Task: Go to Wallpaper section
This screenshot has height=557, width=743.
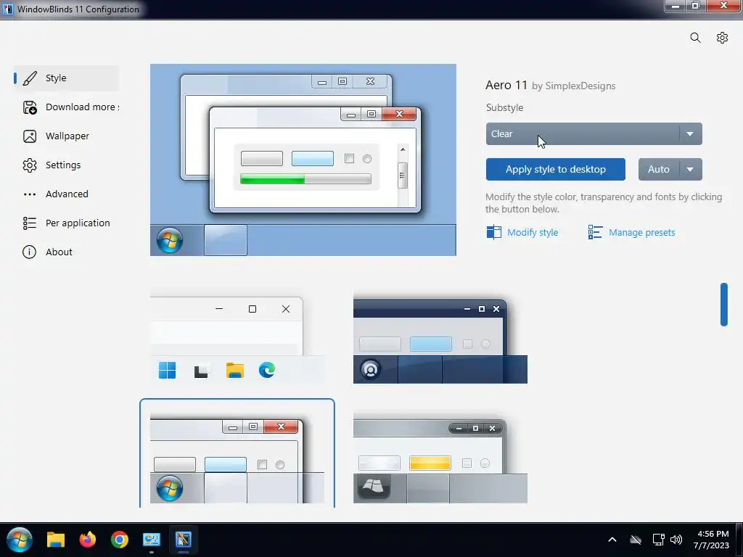Action: pyautogui.click(x=66, y=136)
